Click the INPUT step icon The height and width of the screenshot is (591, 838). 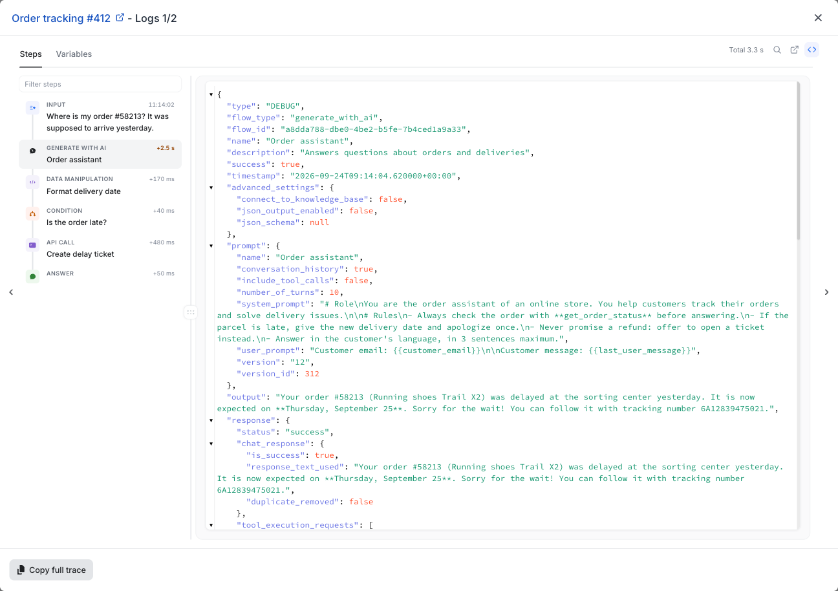(32, 108)
